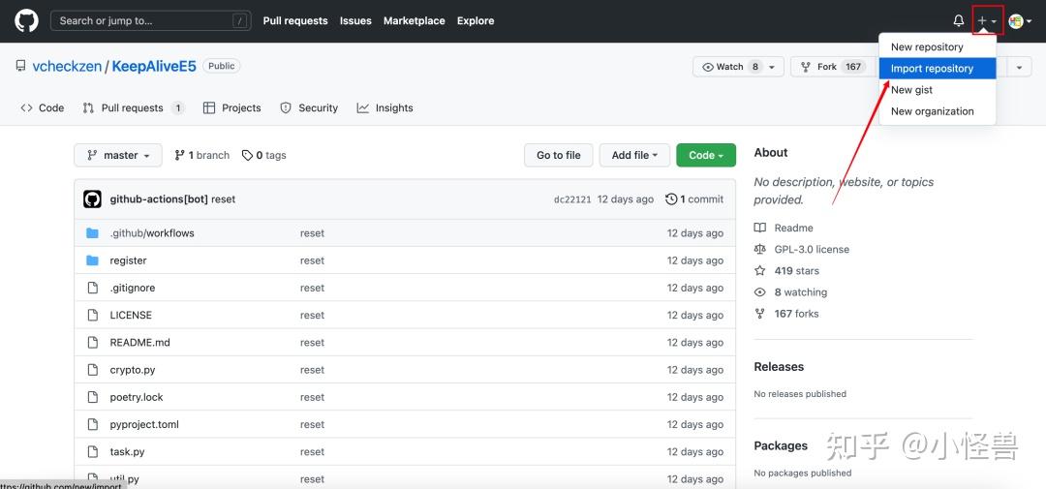Select New gist from dropdown

938,89
